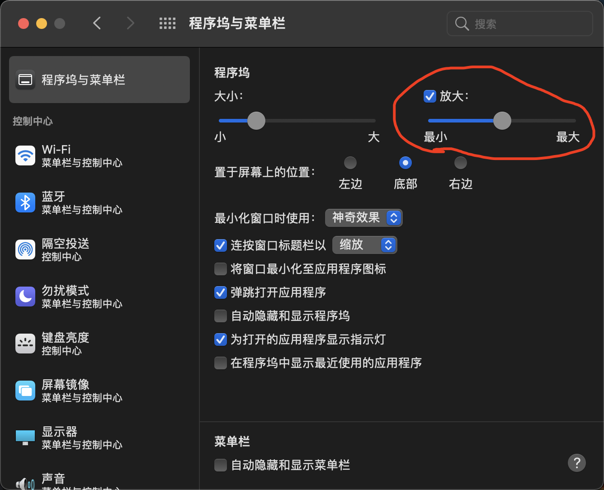Click the magnifier icon in the search field
This screenshot has width=604, height=490.
[462, 24]
